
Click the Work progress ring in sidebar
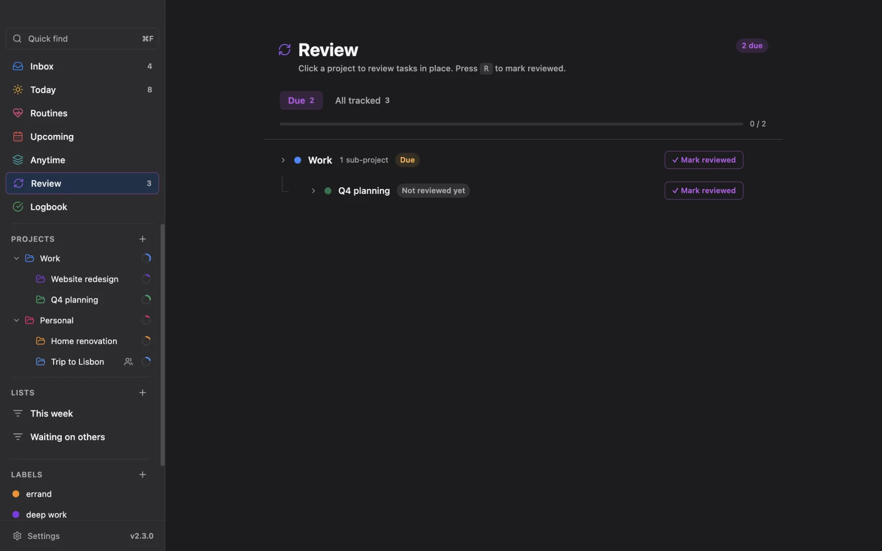coord(146,258)
